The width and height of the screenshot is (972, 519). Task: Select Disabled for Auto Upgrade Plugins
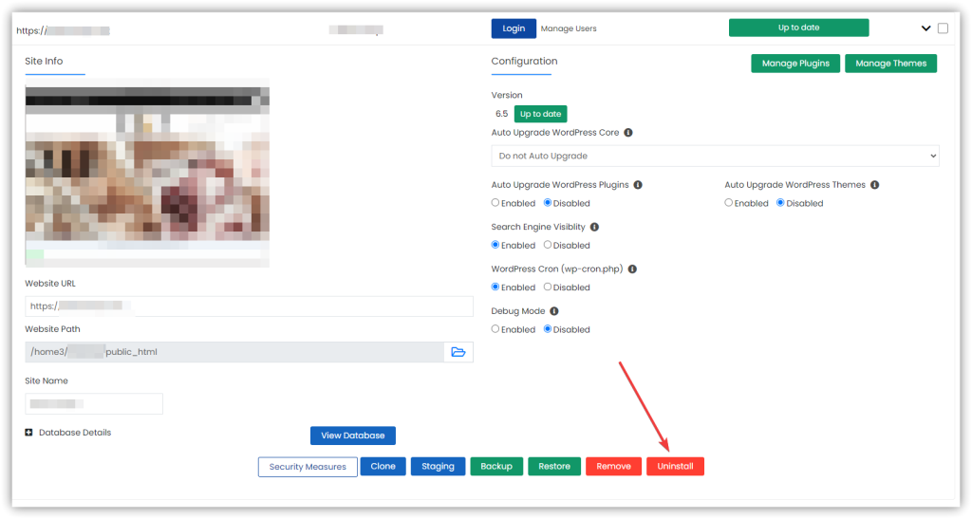(x=548, y=202)
